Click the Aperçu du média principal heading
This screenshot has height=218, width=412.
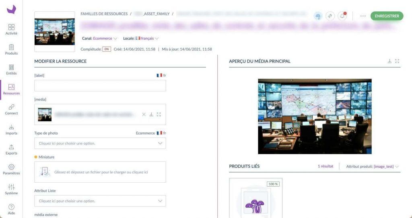point(260,61)
